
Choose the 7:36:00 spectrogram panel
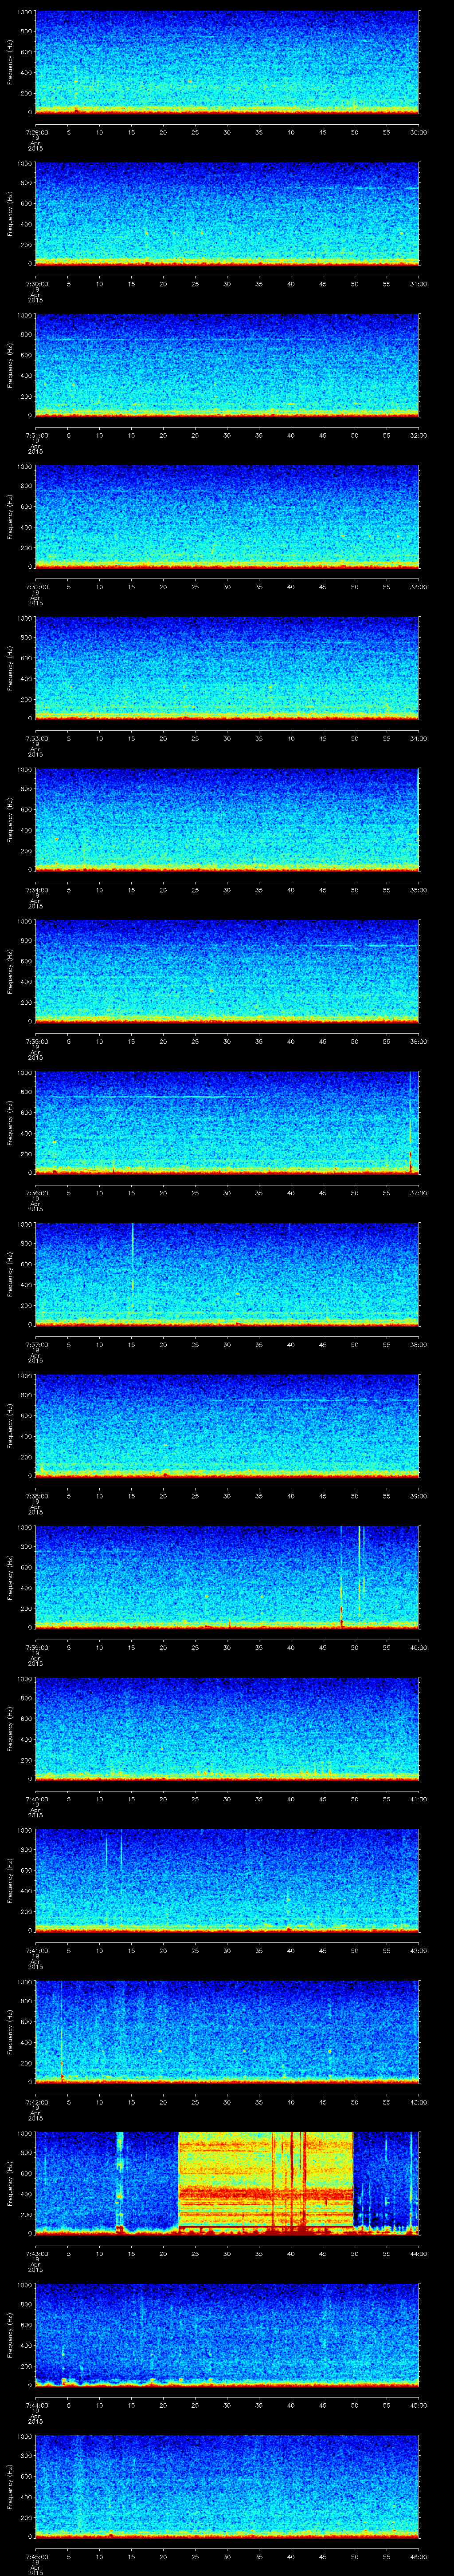pyautogui.click(x=227, y=1122)
